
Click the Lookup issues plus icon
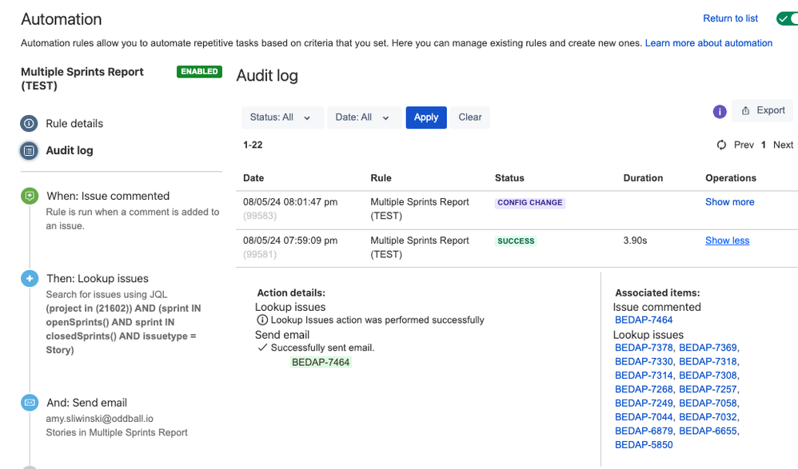click(x=30, y=279)
